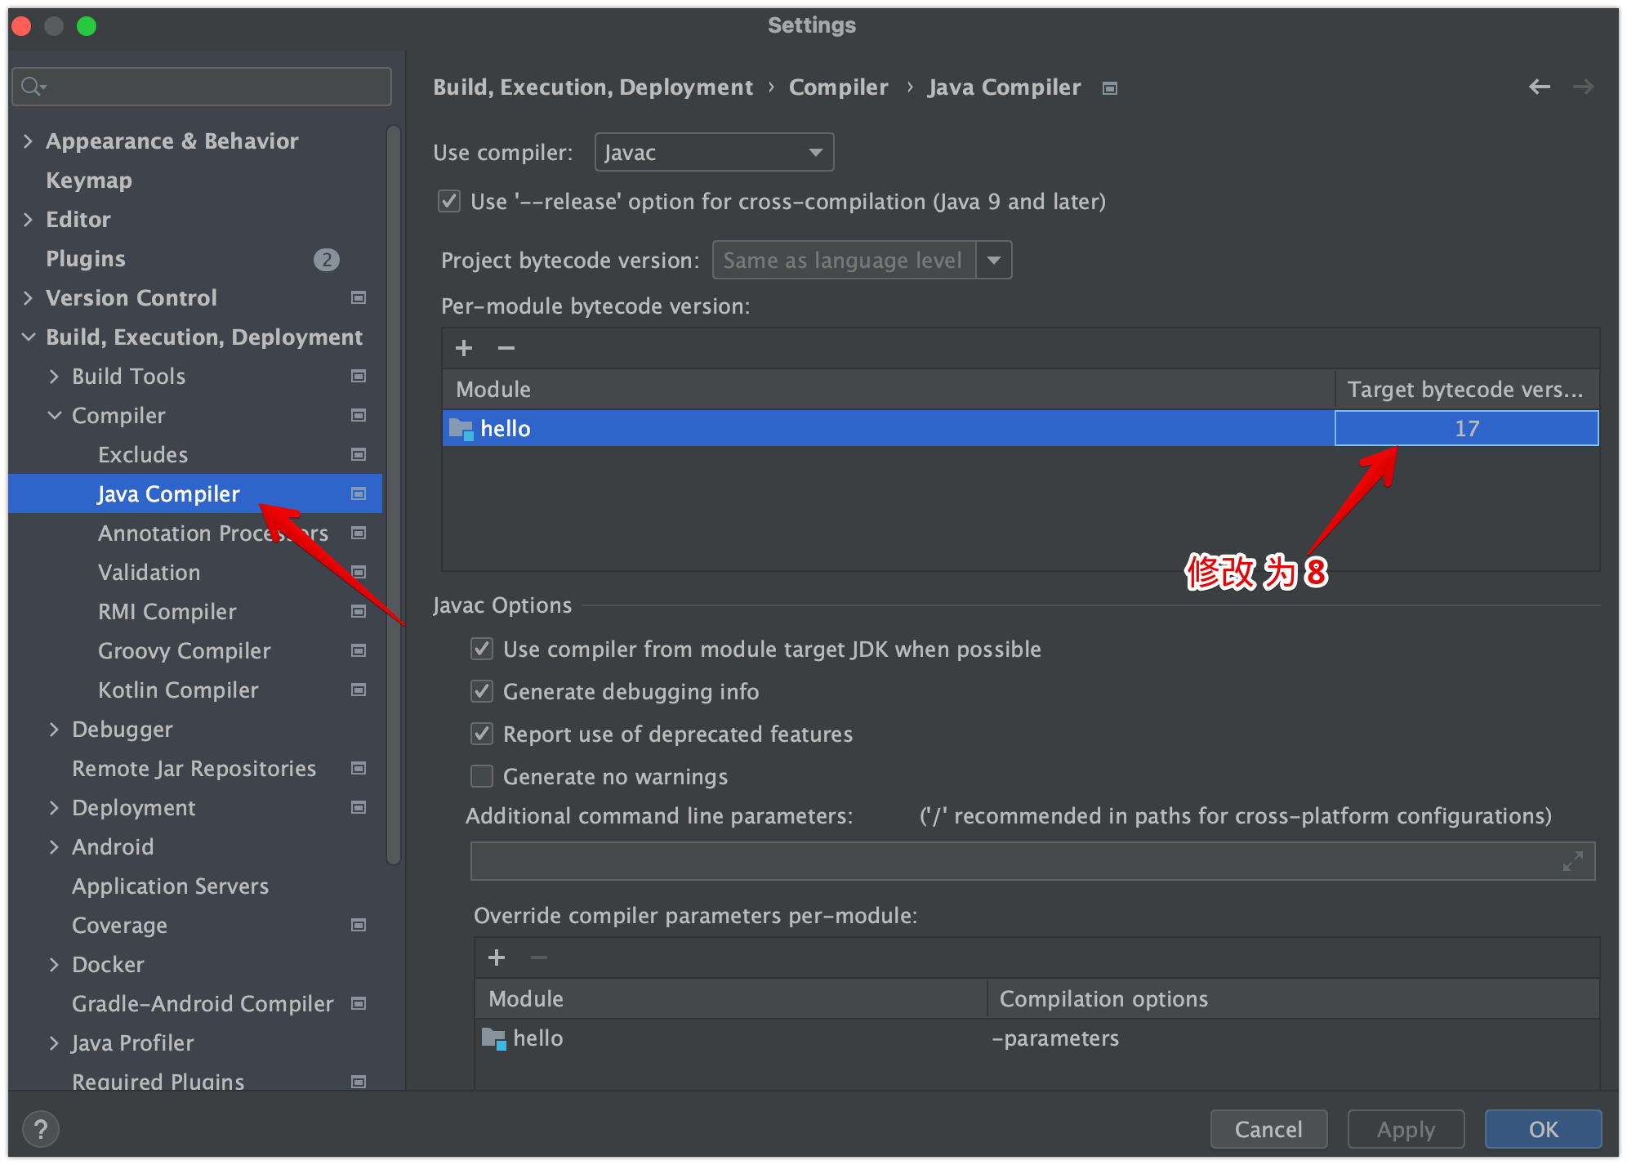1627x1165 pixels.
Task: Click the back navigation arrow icon
Action: click(x=1539, y=87)
